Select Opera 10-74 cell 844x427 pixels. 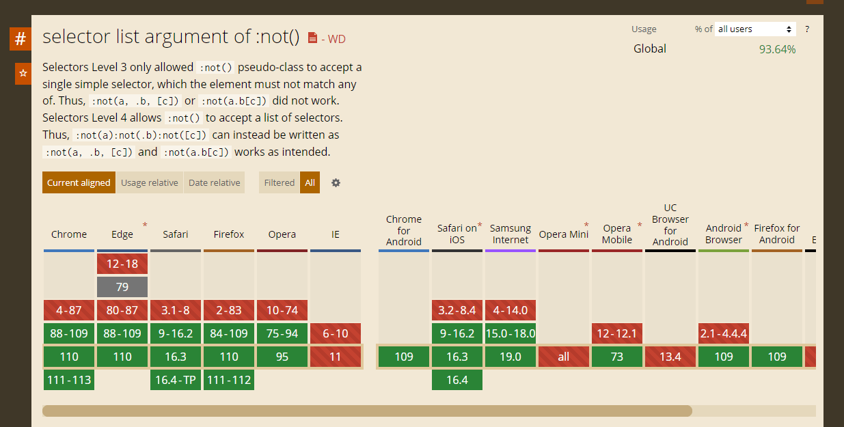(x=282, y=310)
